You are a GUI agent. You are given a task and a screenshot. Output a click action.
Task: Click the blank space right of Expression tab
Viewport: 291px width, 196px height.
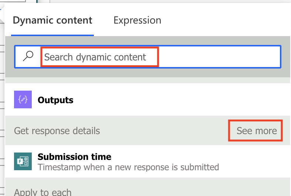(225, 20)
